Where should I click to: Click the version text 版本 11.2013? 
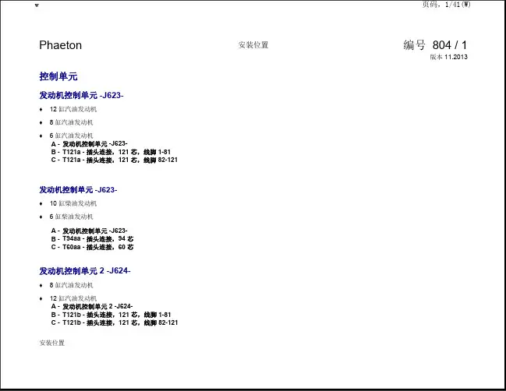[x=448, y=57]
